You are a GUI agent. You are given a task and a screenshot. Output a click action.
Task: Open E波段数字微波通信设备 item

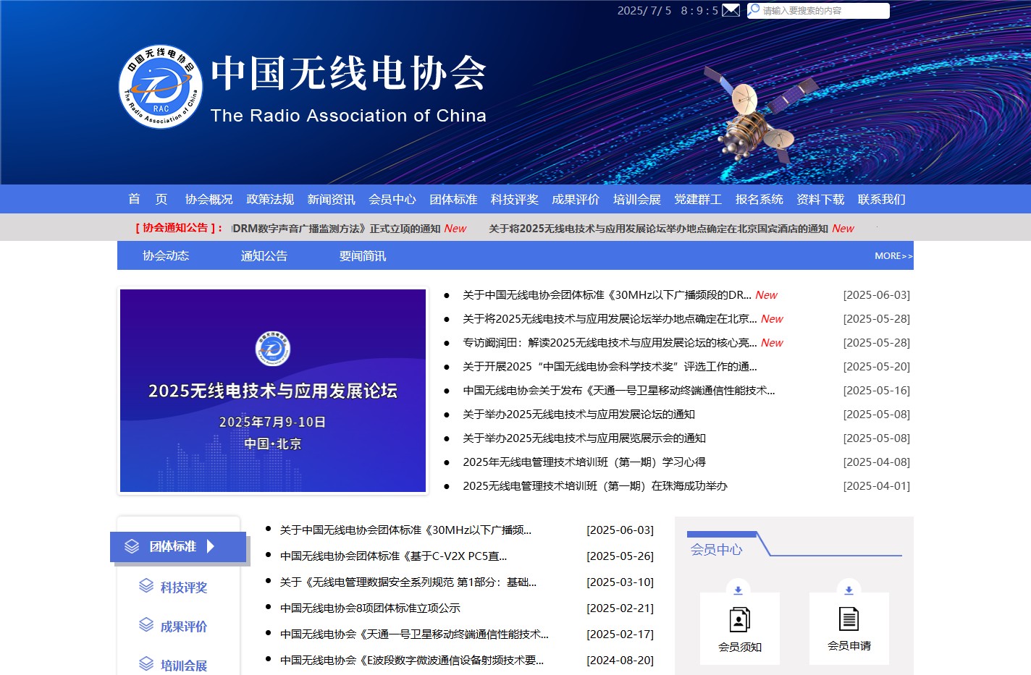[x=412, y=660]
